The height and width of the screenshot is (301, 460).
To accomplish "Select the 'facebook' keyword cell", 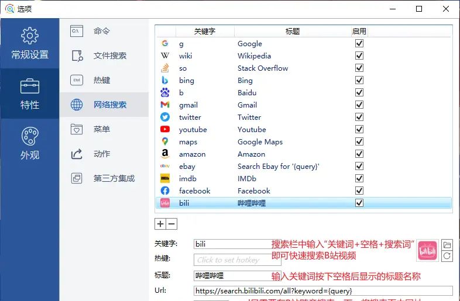I will (x=194, y=191).
